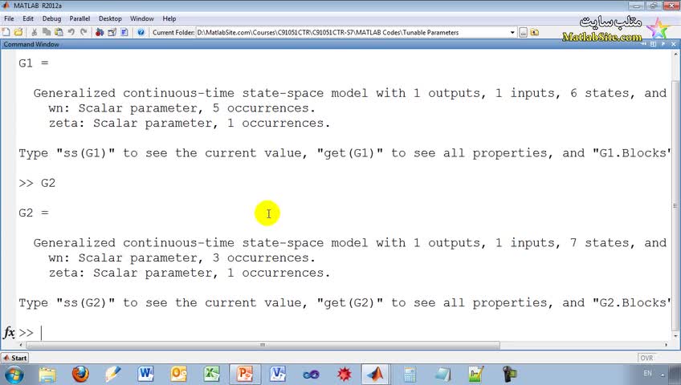This screenshot has height=385, width=681.
Task: Create a new script with the New File icon
Action: pyautogui.click(x=6, y=32)
